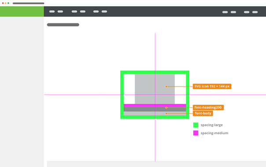
Task: Click the orange dot on the font-heading200 annotation
Action: coord(166,108)
